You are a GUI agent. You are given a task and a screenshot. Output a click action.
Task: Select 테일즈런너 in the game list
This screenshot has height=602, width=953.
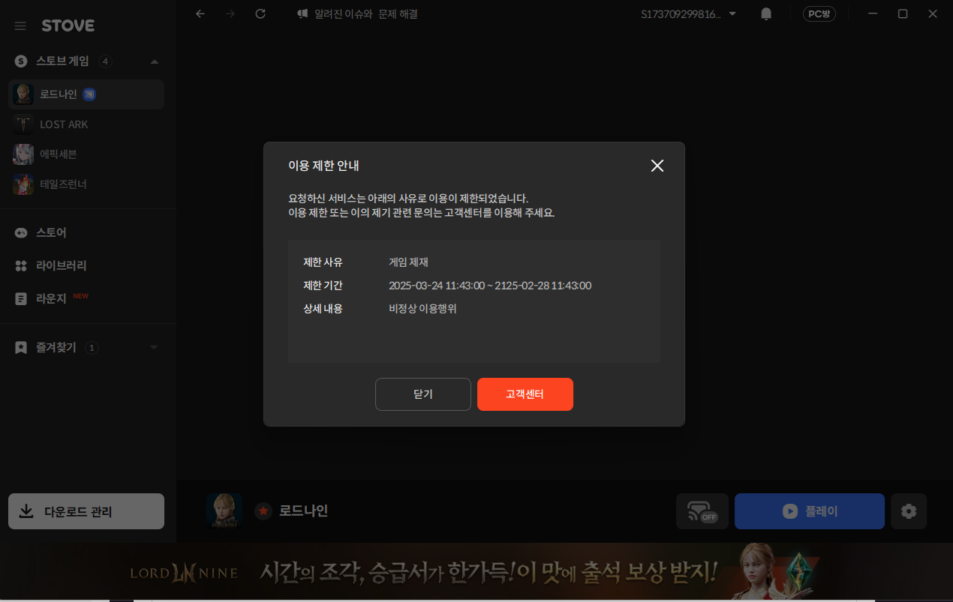(x=86, y=184)
